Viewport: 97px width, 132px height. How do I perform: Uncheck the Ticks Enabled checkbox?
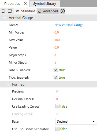point(56,77)
